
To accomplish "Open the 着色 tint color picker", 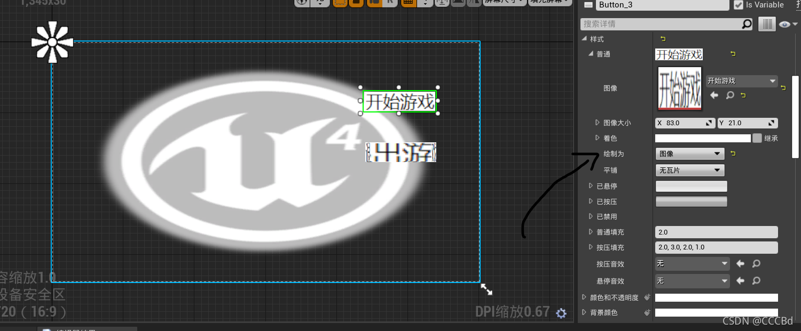I will [703, 138].
